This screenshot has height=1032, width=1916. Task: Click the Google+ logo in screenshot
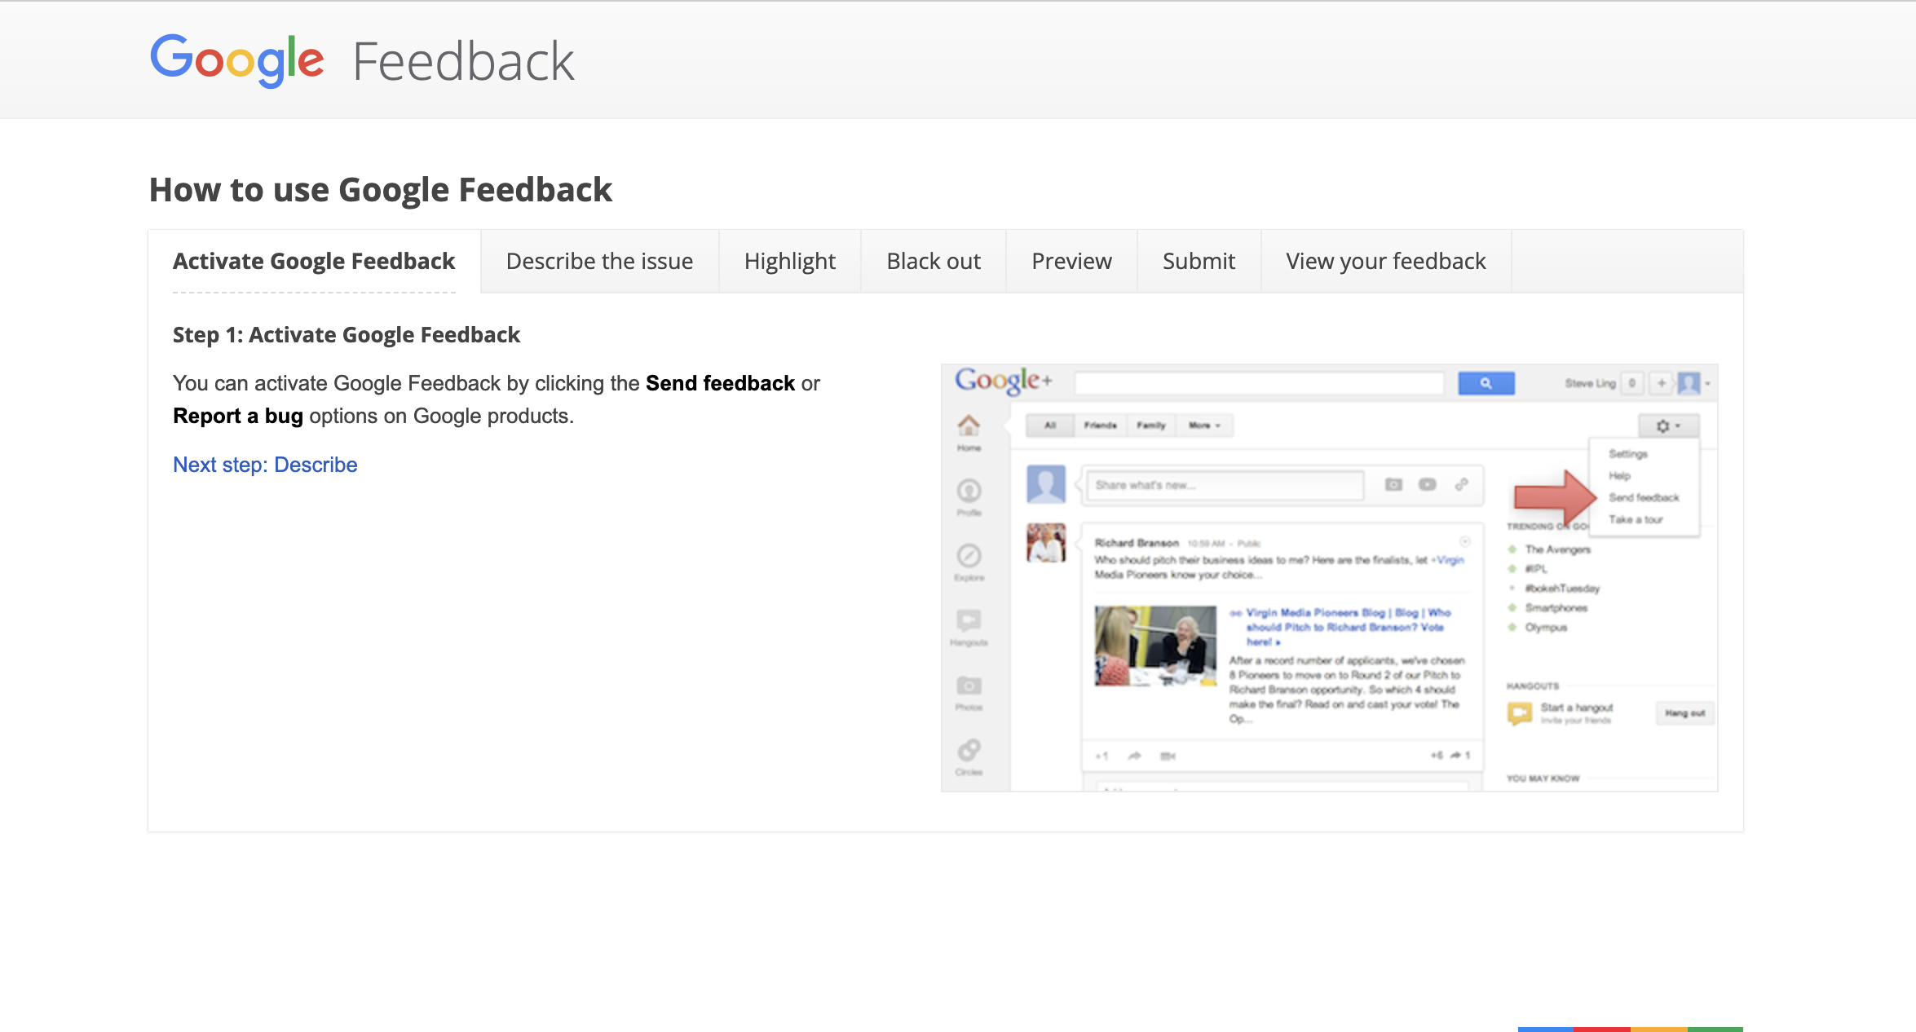(x=1003, y=381)
